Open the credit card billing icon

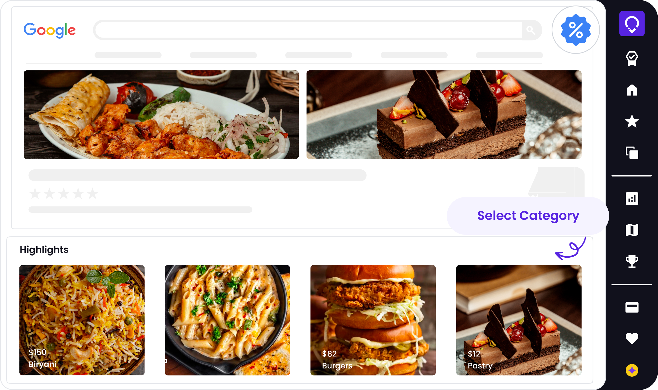click(632, 307)
